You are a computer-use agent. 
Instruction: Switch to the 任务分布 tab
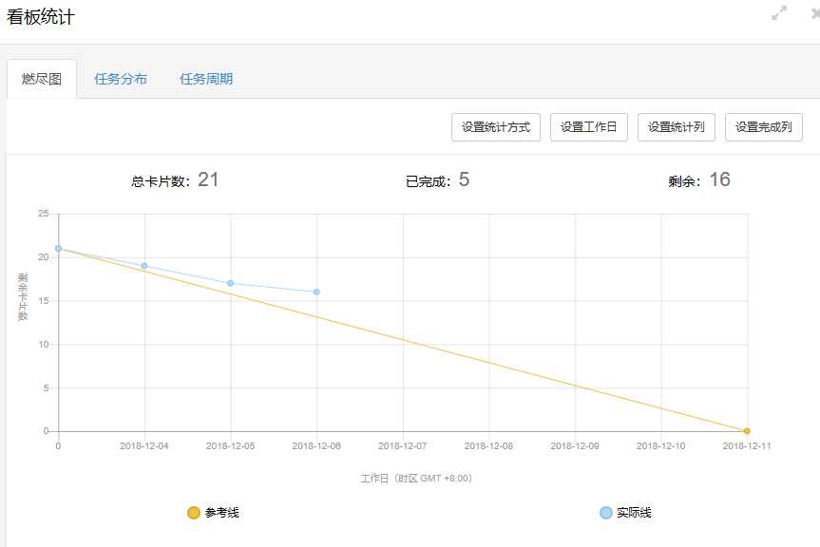coord(121,79)
